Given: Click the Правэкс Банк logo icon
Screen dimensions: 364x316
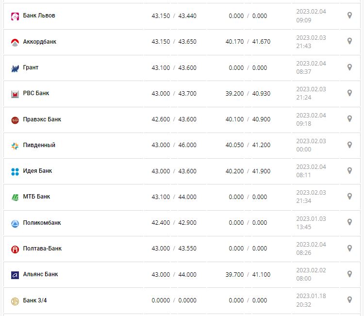Looking at the screenshot, I should pos(15,119).
